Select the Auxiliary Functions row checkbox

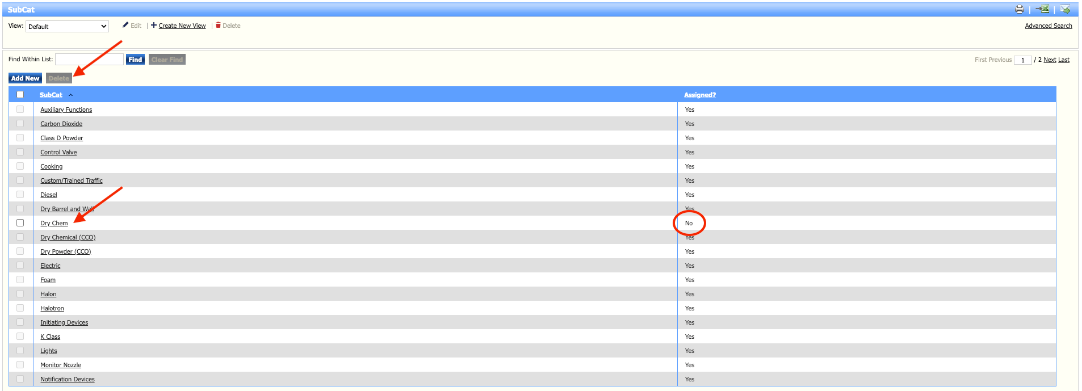[x=20, y=110]
